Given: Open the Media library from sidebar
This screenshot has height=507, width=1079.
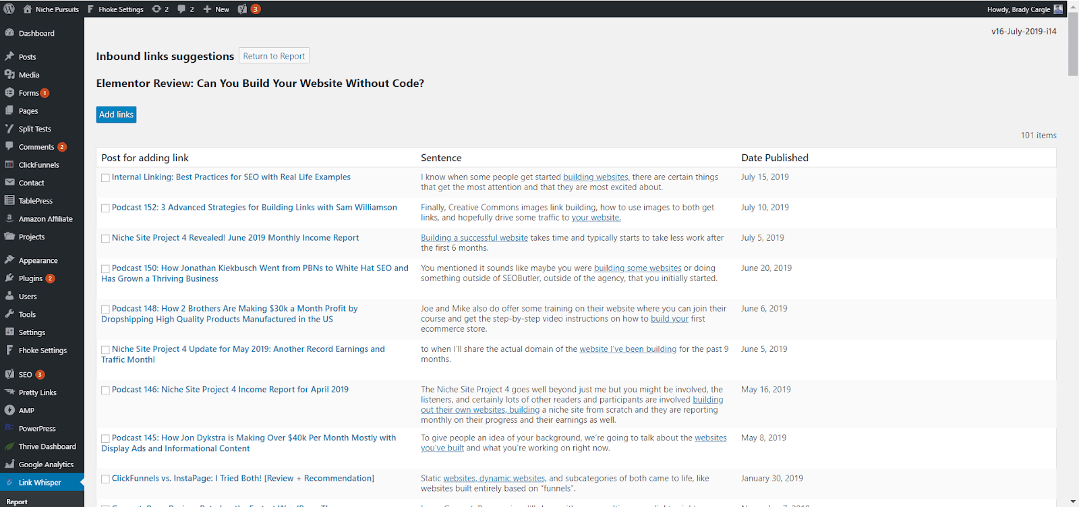Looking at the screenshot, I should tap(29, 75).
